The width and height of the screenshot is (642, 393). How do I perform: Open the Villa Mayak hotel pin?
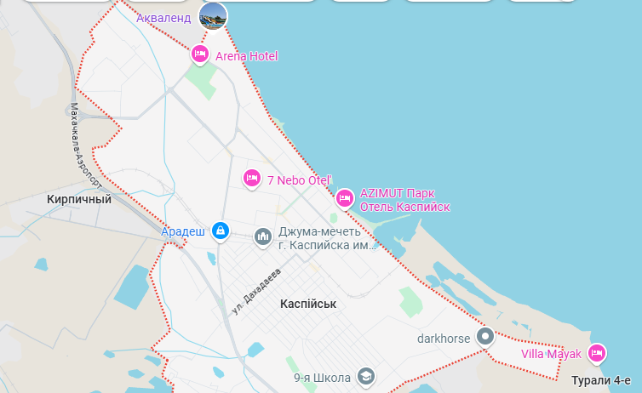pos(597,354)
